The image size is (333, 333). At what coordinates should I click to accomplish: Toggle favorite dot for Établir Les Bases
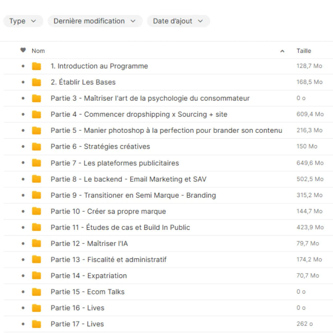(23, 82)
